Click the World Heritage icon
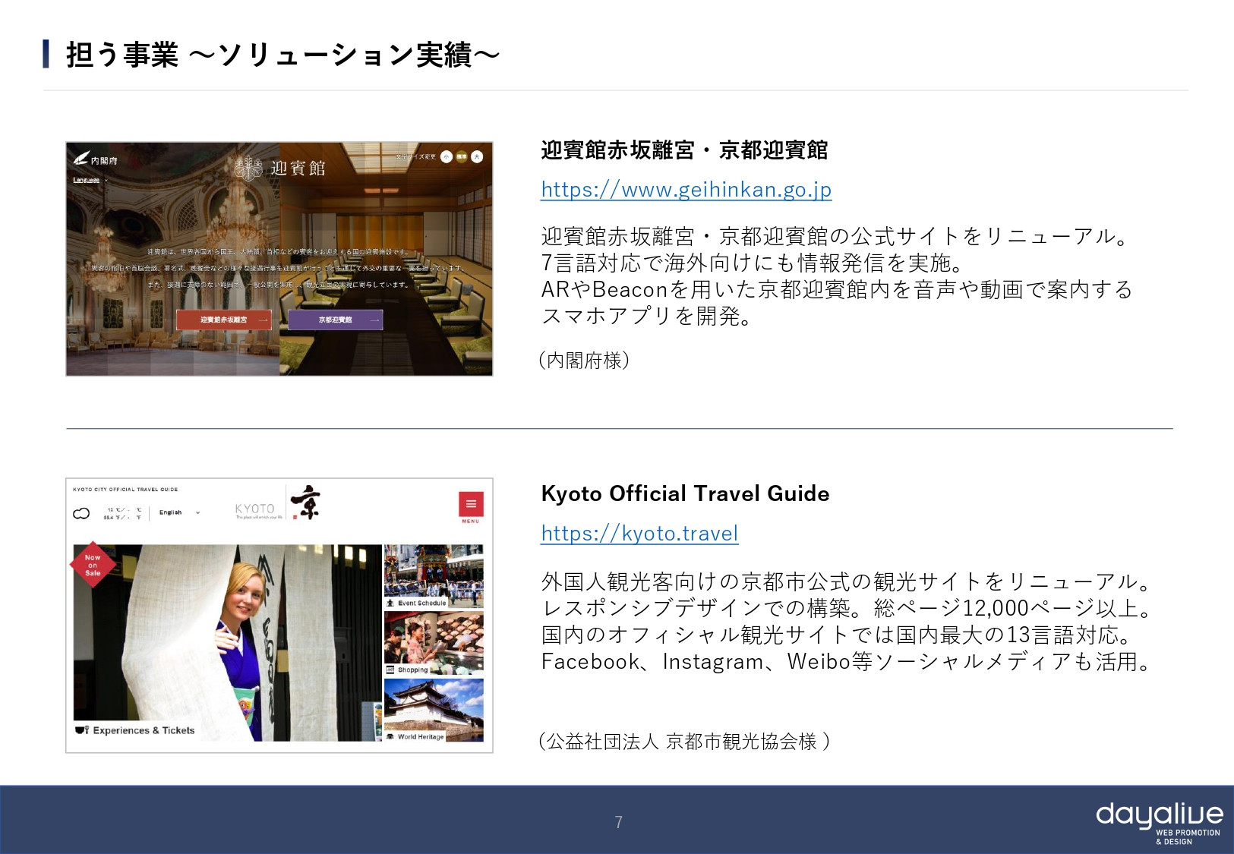The width and height of the screenshot is (1234, 854). tap(391, 736)
